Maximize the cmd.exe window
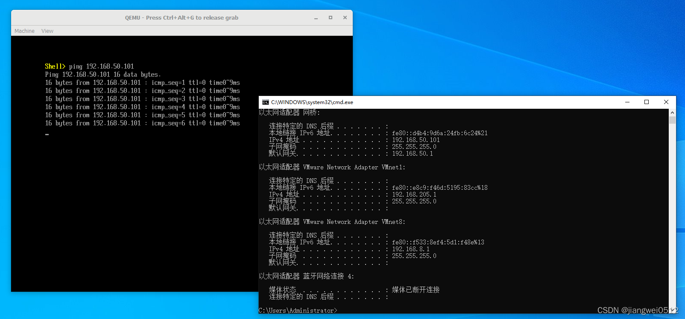The image size is (685, 319). click(x=647, y=102)
